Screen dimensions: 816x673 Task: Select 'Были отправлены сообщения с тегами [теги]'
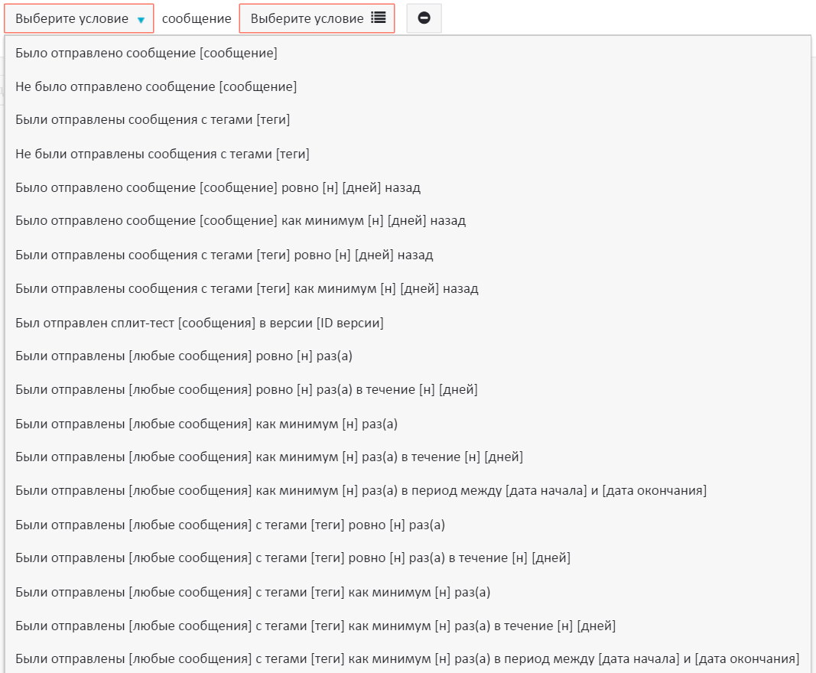(152, 120)
